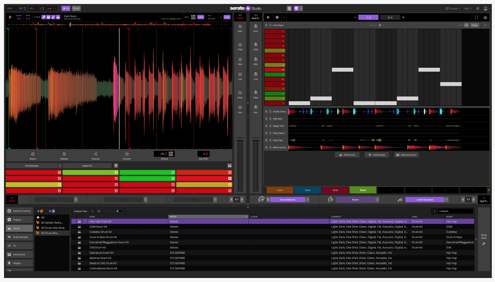Click the Quit P... mix volume fader

pyautogui.click(x=255, y=139)
